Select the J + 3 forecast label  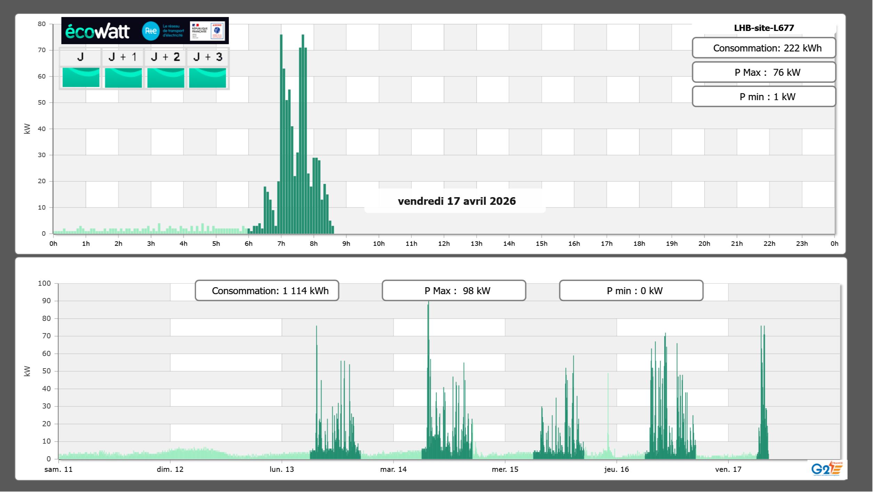[208, 57]
